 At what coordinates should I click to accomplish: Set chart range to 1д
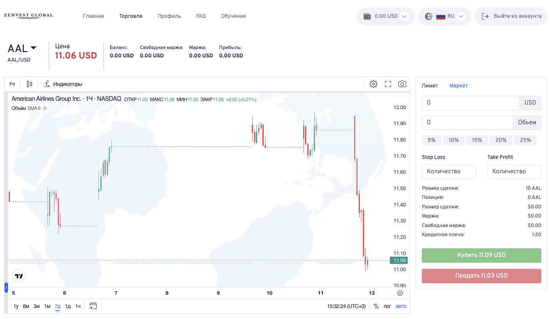[68, 306]
